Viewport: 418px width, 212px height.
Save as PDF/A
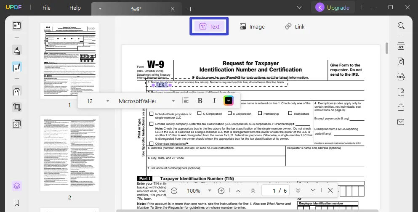tap(401, 77)
